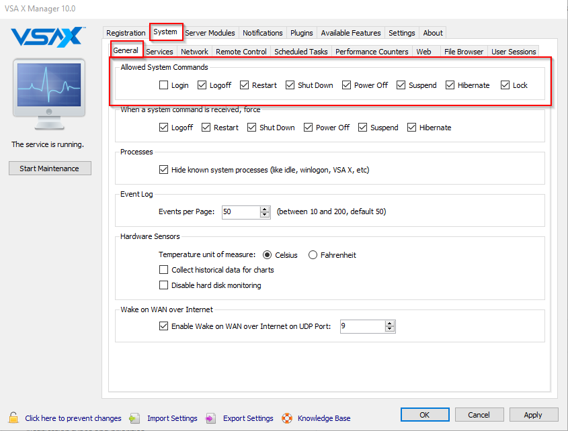
Task: Click the Import Settings icon
Action: pyautogui.click(x=134, y=418)
